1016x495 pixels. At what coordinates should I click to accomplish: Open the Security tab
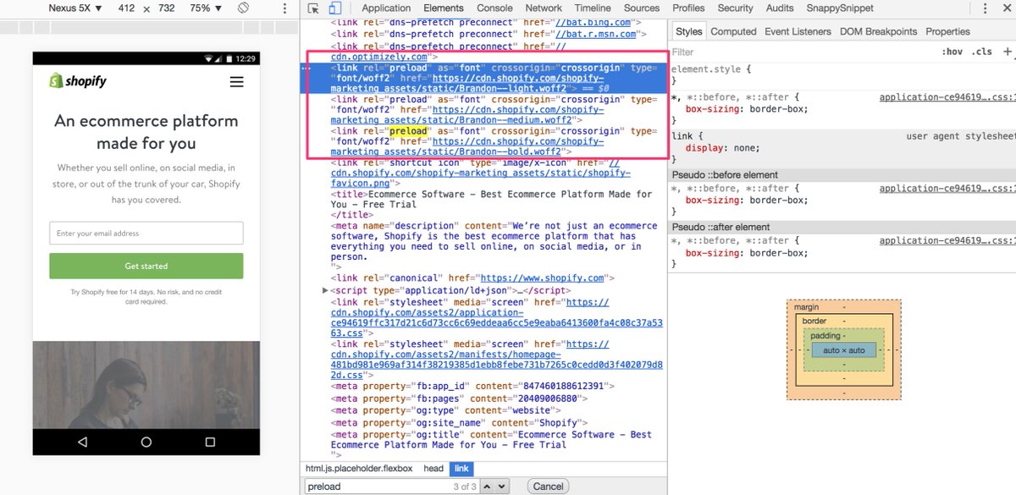(735, 8)
